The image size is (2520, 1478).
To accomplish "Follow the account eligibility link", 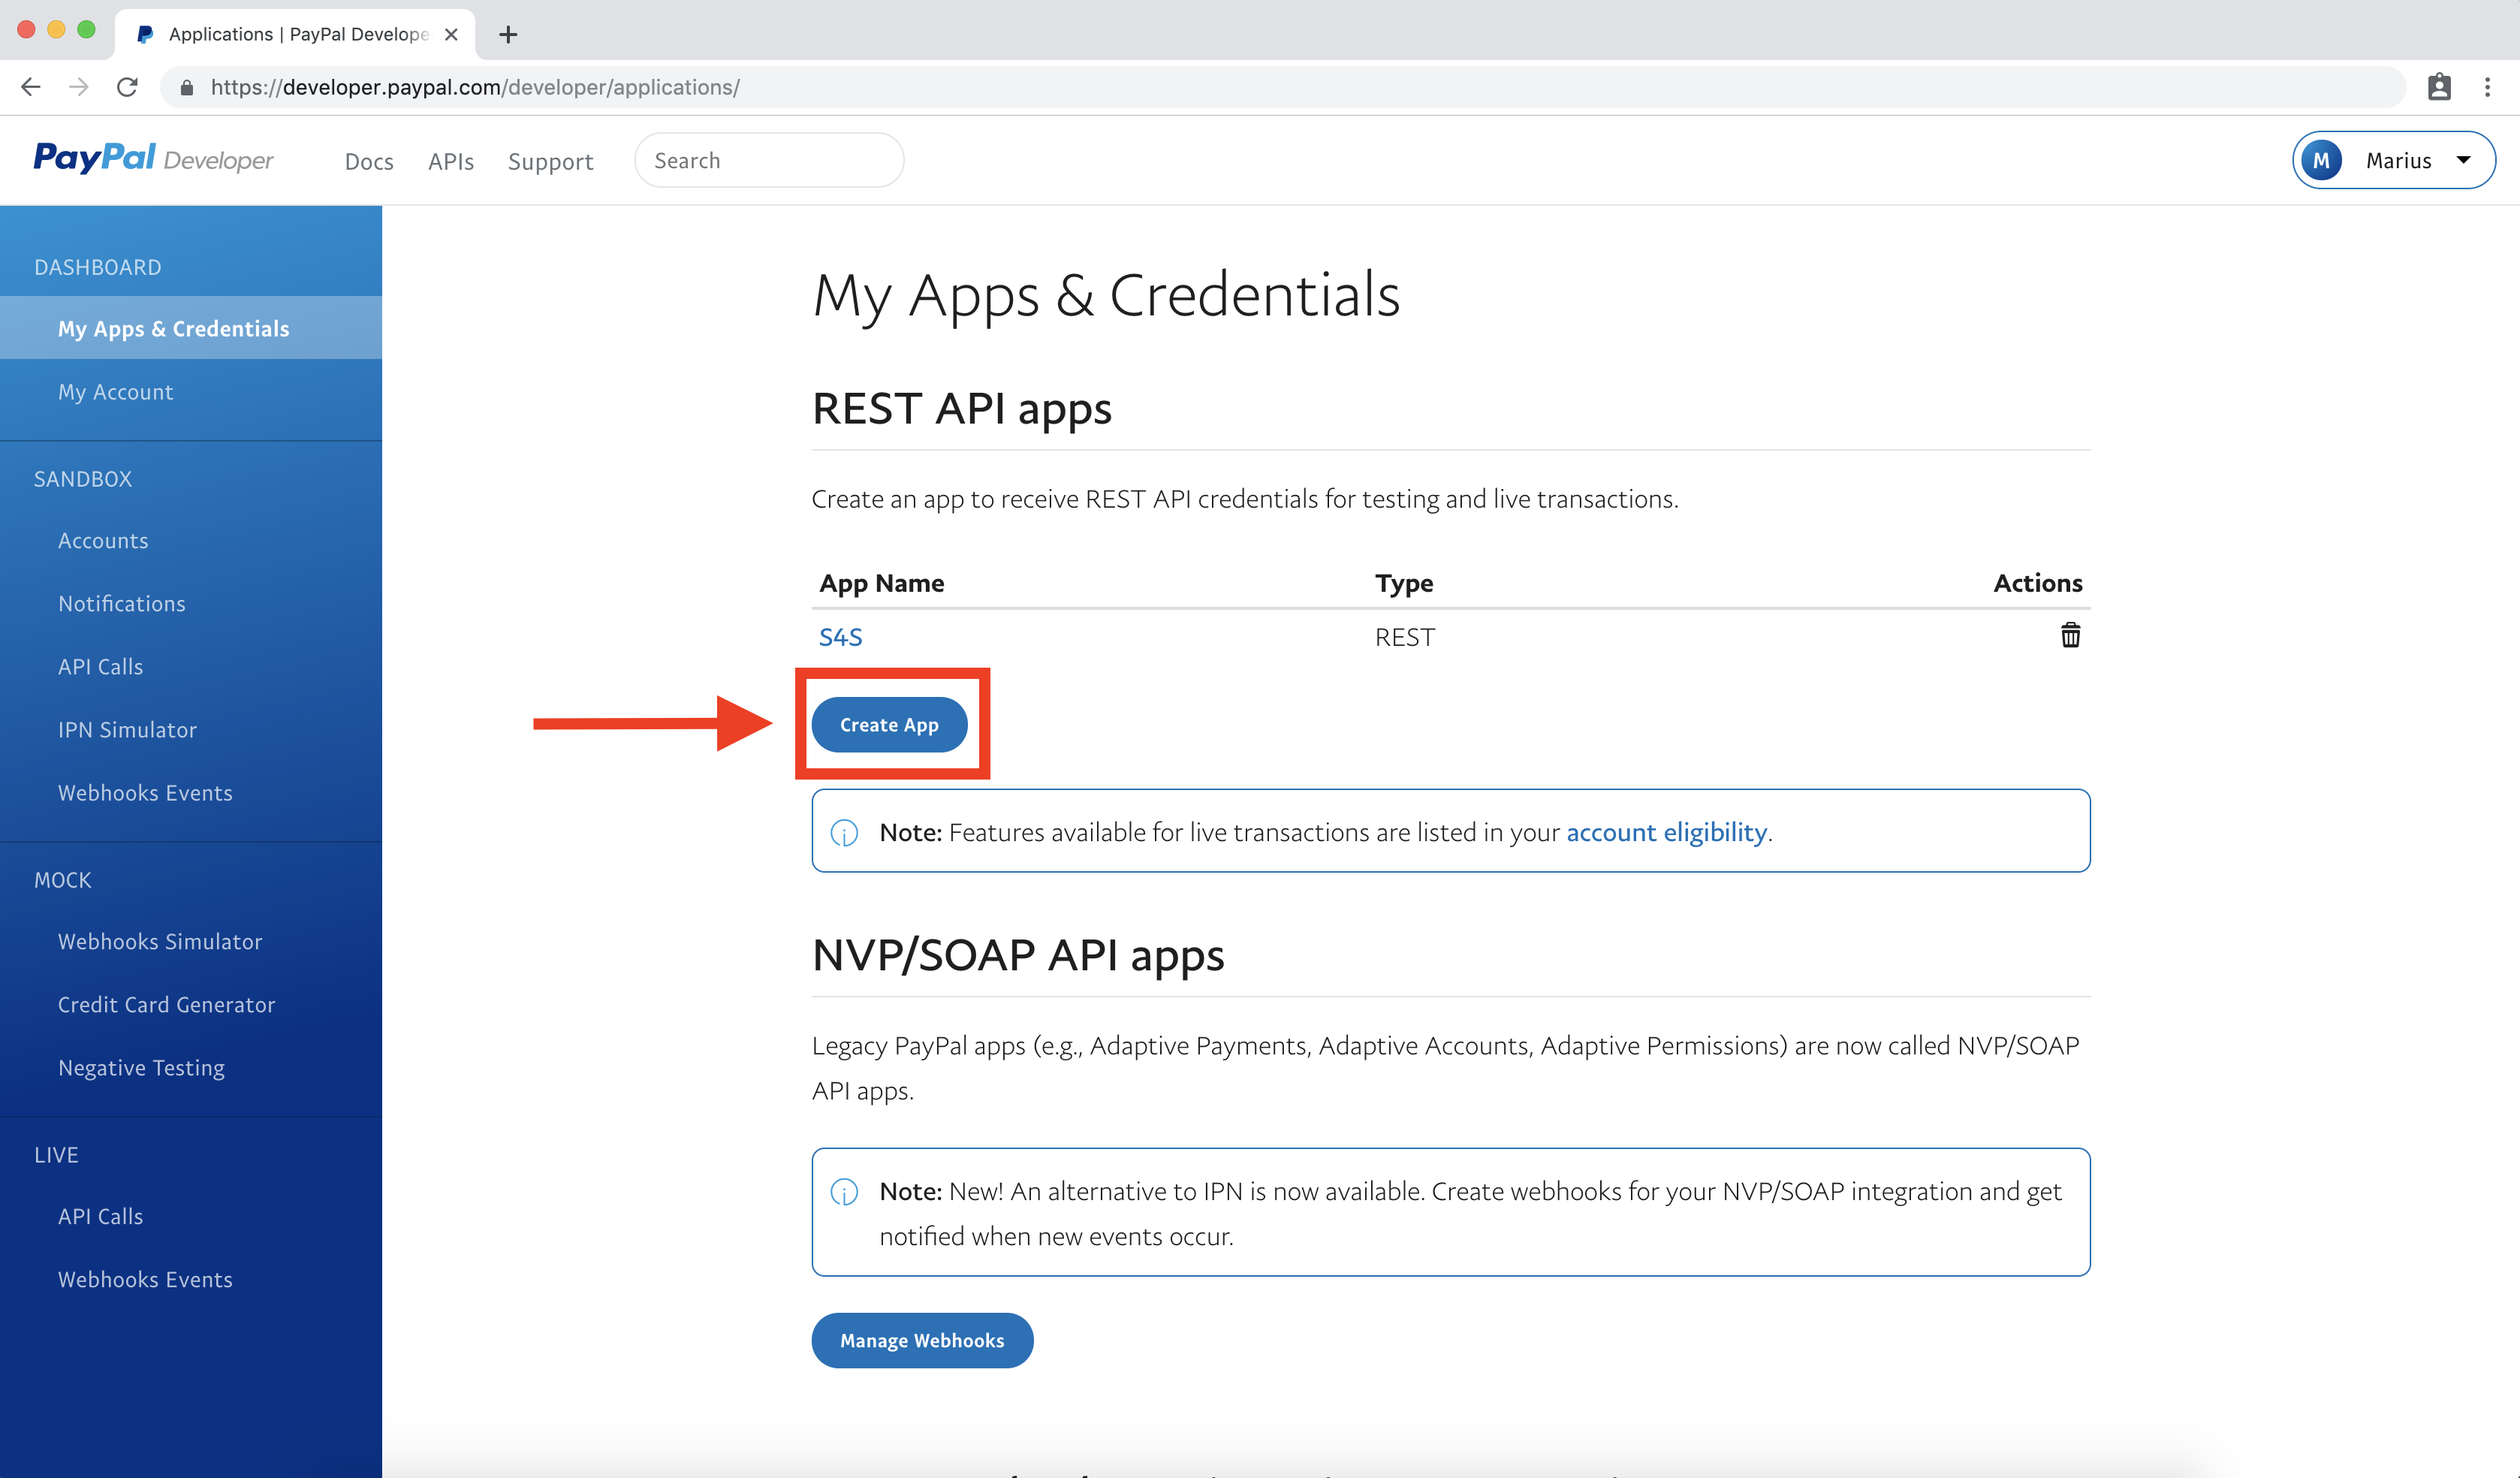I will (x=1666, y=832).
